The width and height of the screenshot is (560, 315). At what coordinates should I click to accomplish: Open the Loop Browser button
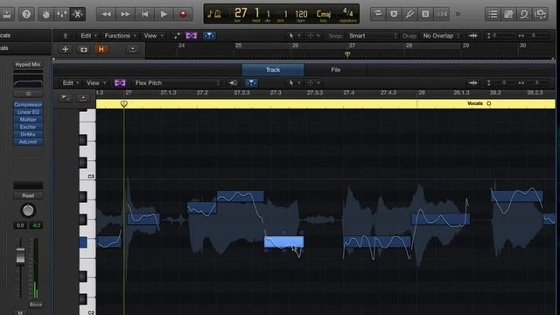pos(524,14)
